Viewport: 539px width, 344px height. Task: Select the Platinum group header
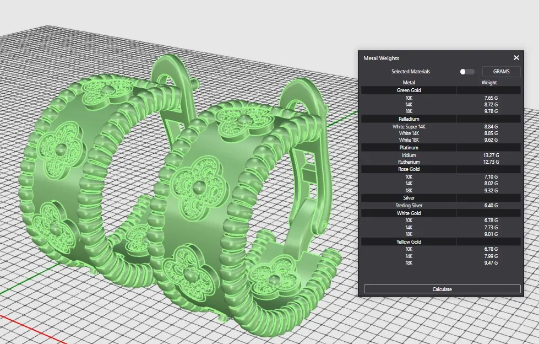tap(409, 148)
